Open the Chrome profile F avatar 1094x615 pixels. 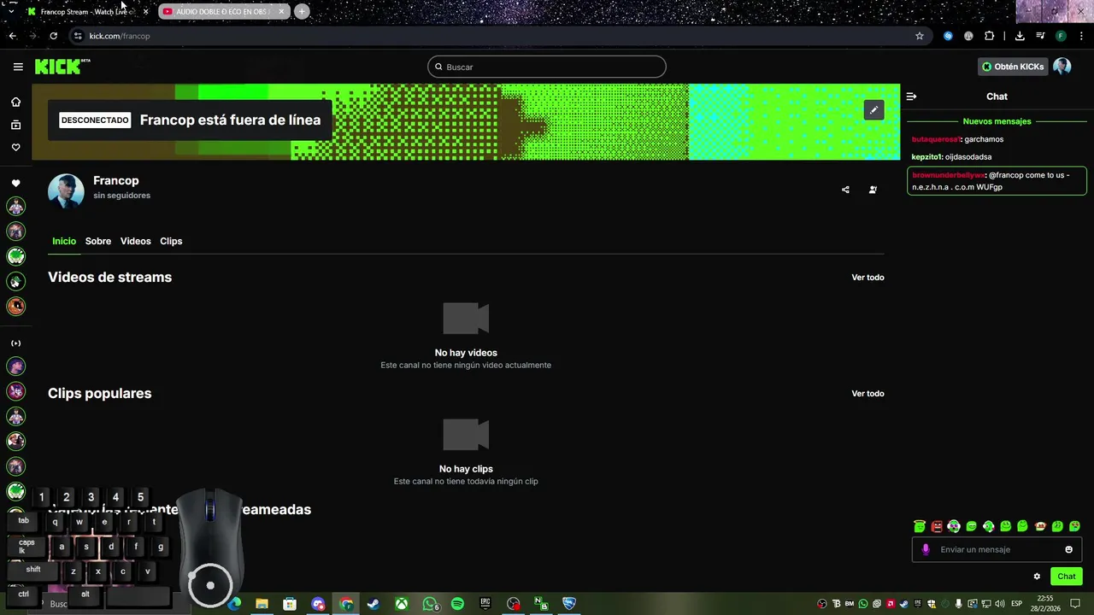[x=1061, y=36]
